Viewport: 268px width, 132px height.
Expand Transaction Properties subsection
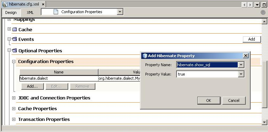tap(14, 119)
